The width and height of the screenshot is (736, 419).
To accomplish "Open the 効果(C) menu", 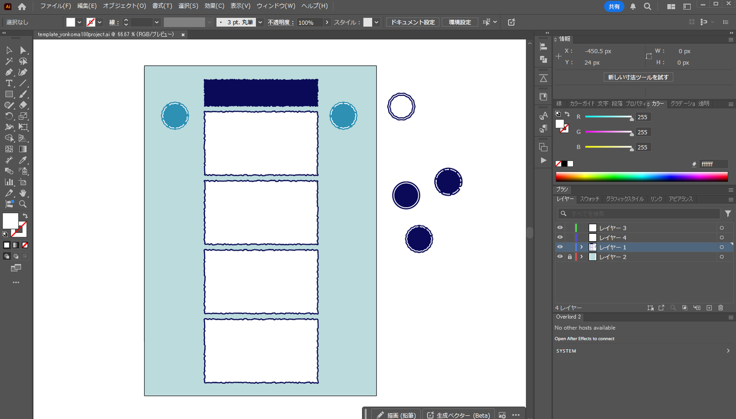I will click(x=214, y=6).
